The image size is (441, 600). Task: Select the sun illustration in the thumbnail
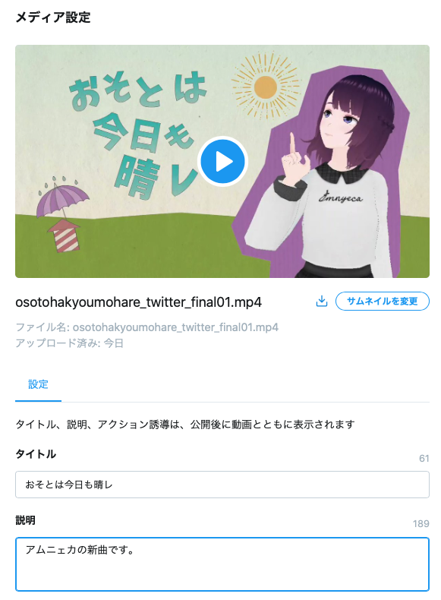(x=265, y=87)
